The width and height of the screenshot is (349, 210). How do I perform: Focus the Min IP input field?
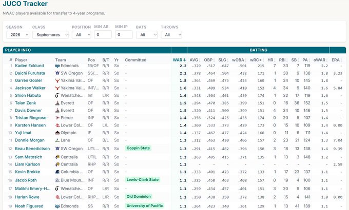(124, 34)
